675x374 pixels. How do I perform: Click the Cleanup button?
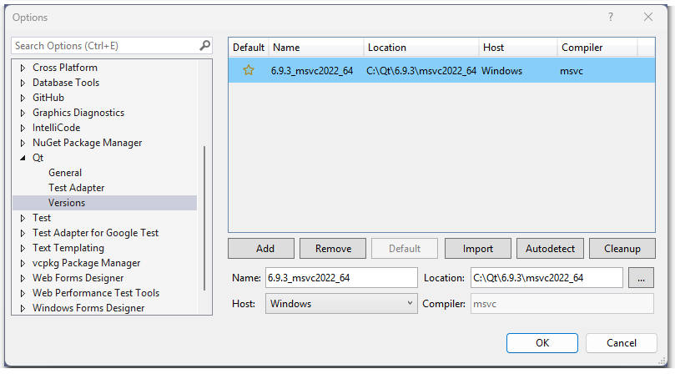click(x=622, y=249)
